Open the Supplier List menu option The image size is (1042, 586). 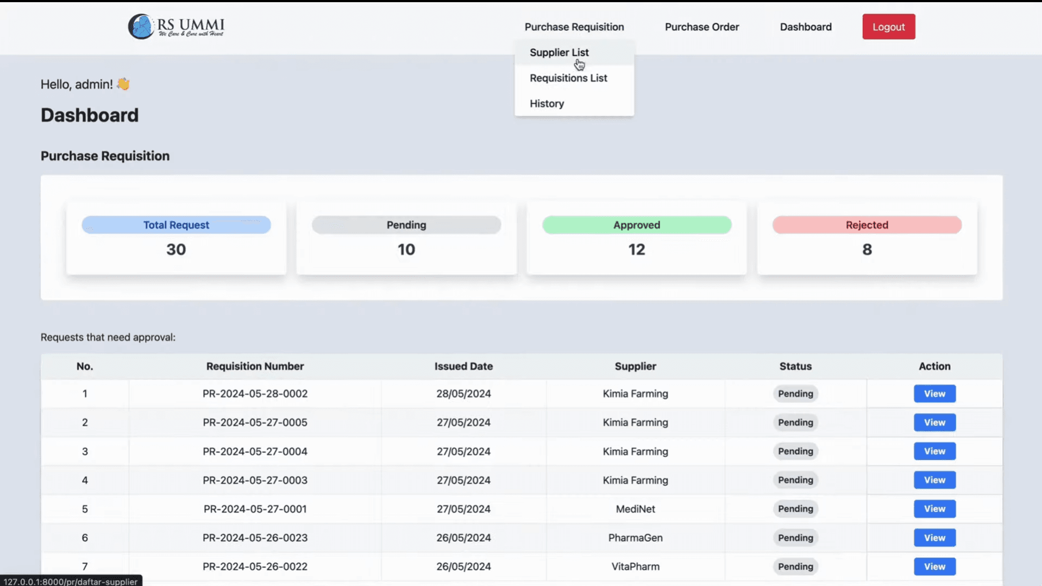point(559,52)
